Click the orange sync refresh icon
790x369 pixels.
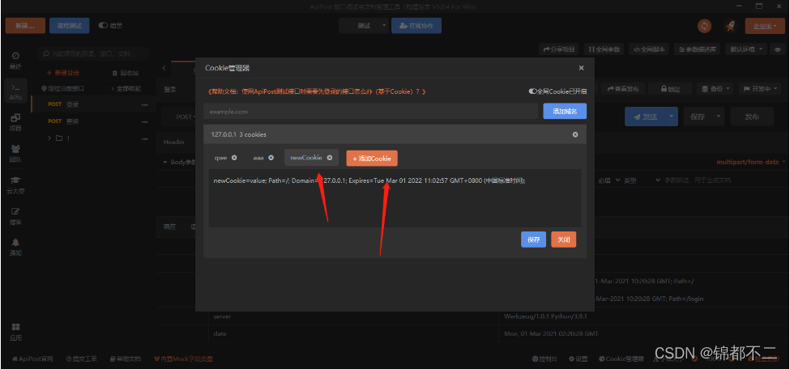pyautogui.click(x=704, y=26)
